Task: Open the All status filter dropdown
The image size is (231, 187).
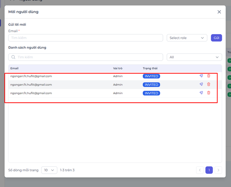Action: coord(194,57)
